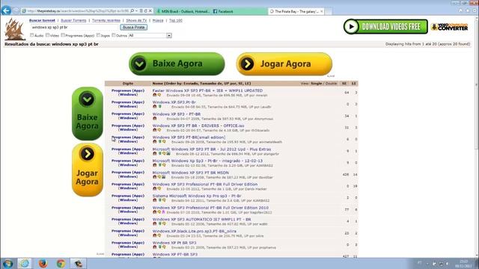Open a new browser tab
479x269 pixels.
pyautogui.click(x=329, y=11)
